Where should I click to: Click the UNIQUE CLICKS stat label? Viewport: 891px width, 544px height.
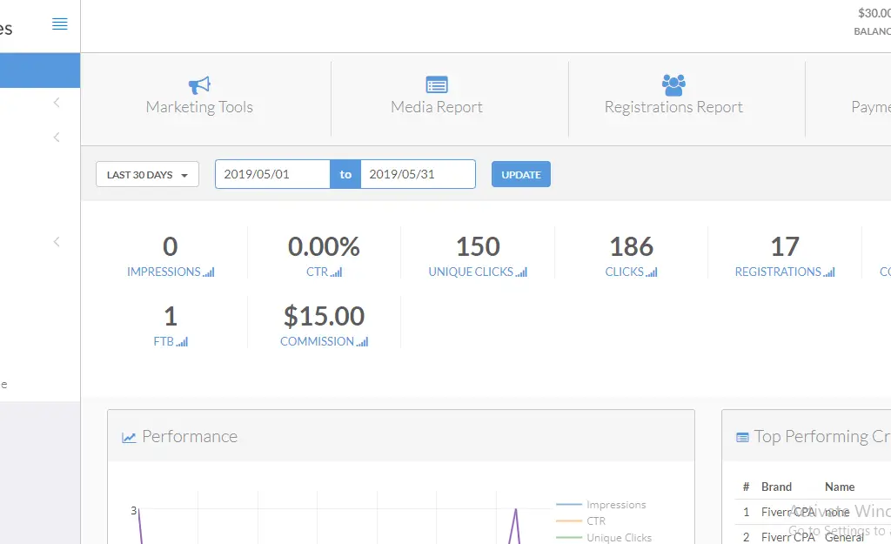(471, 272)
